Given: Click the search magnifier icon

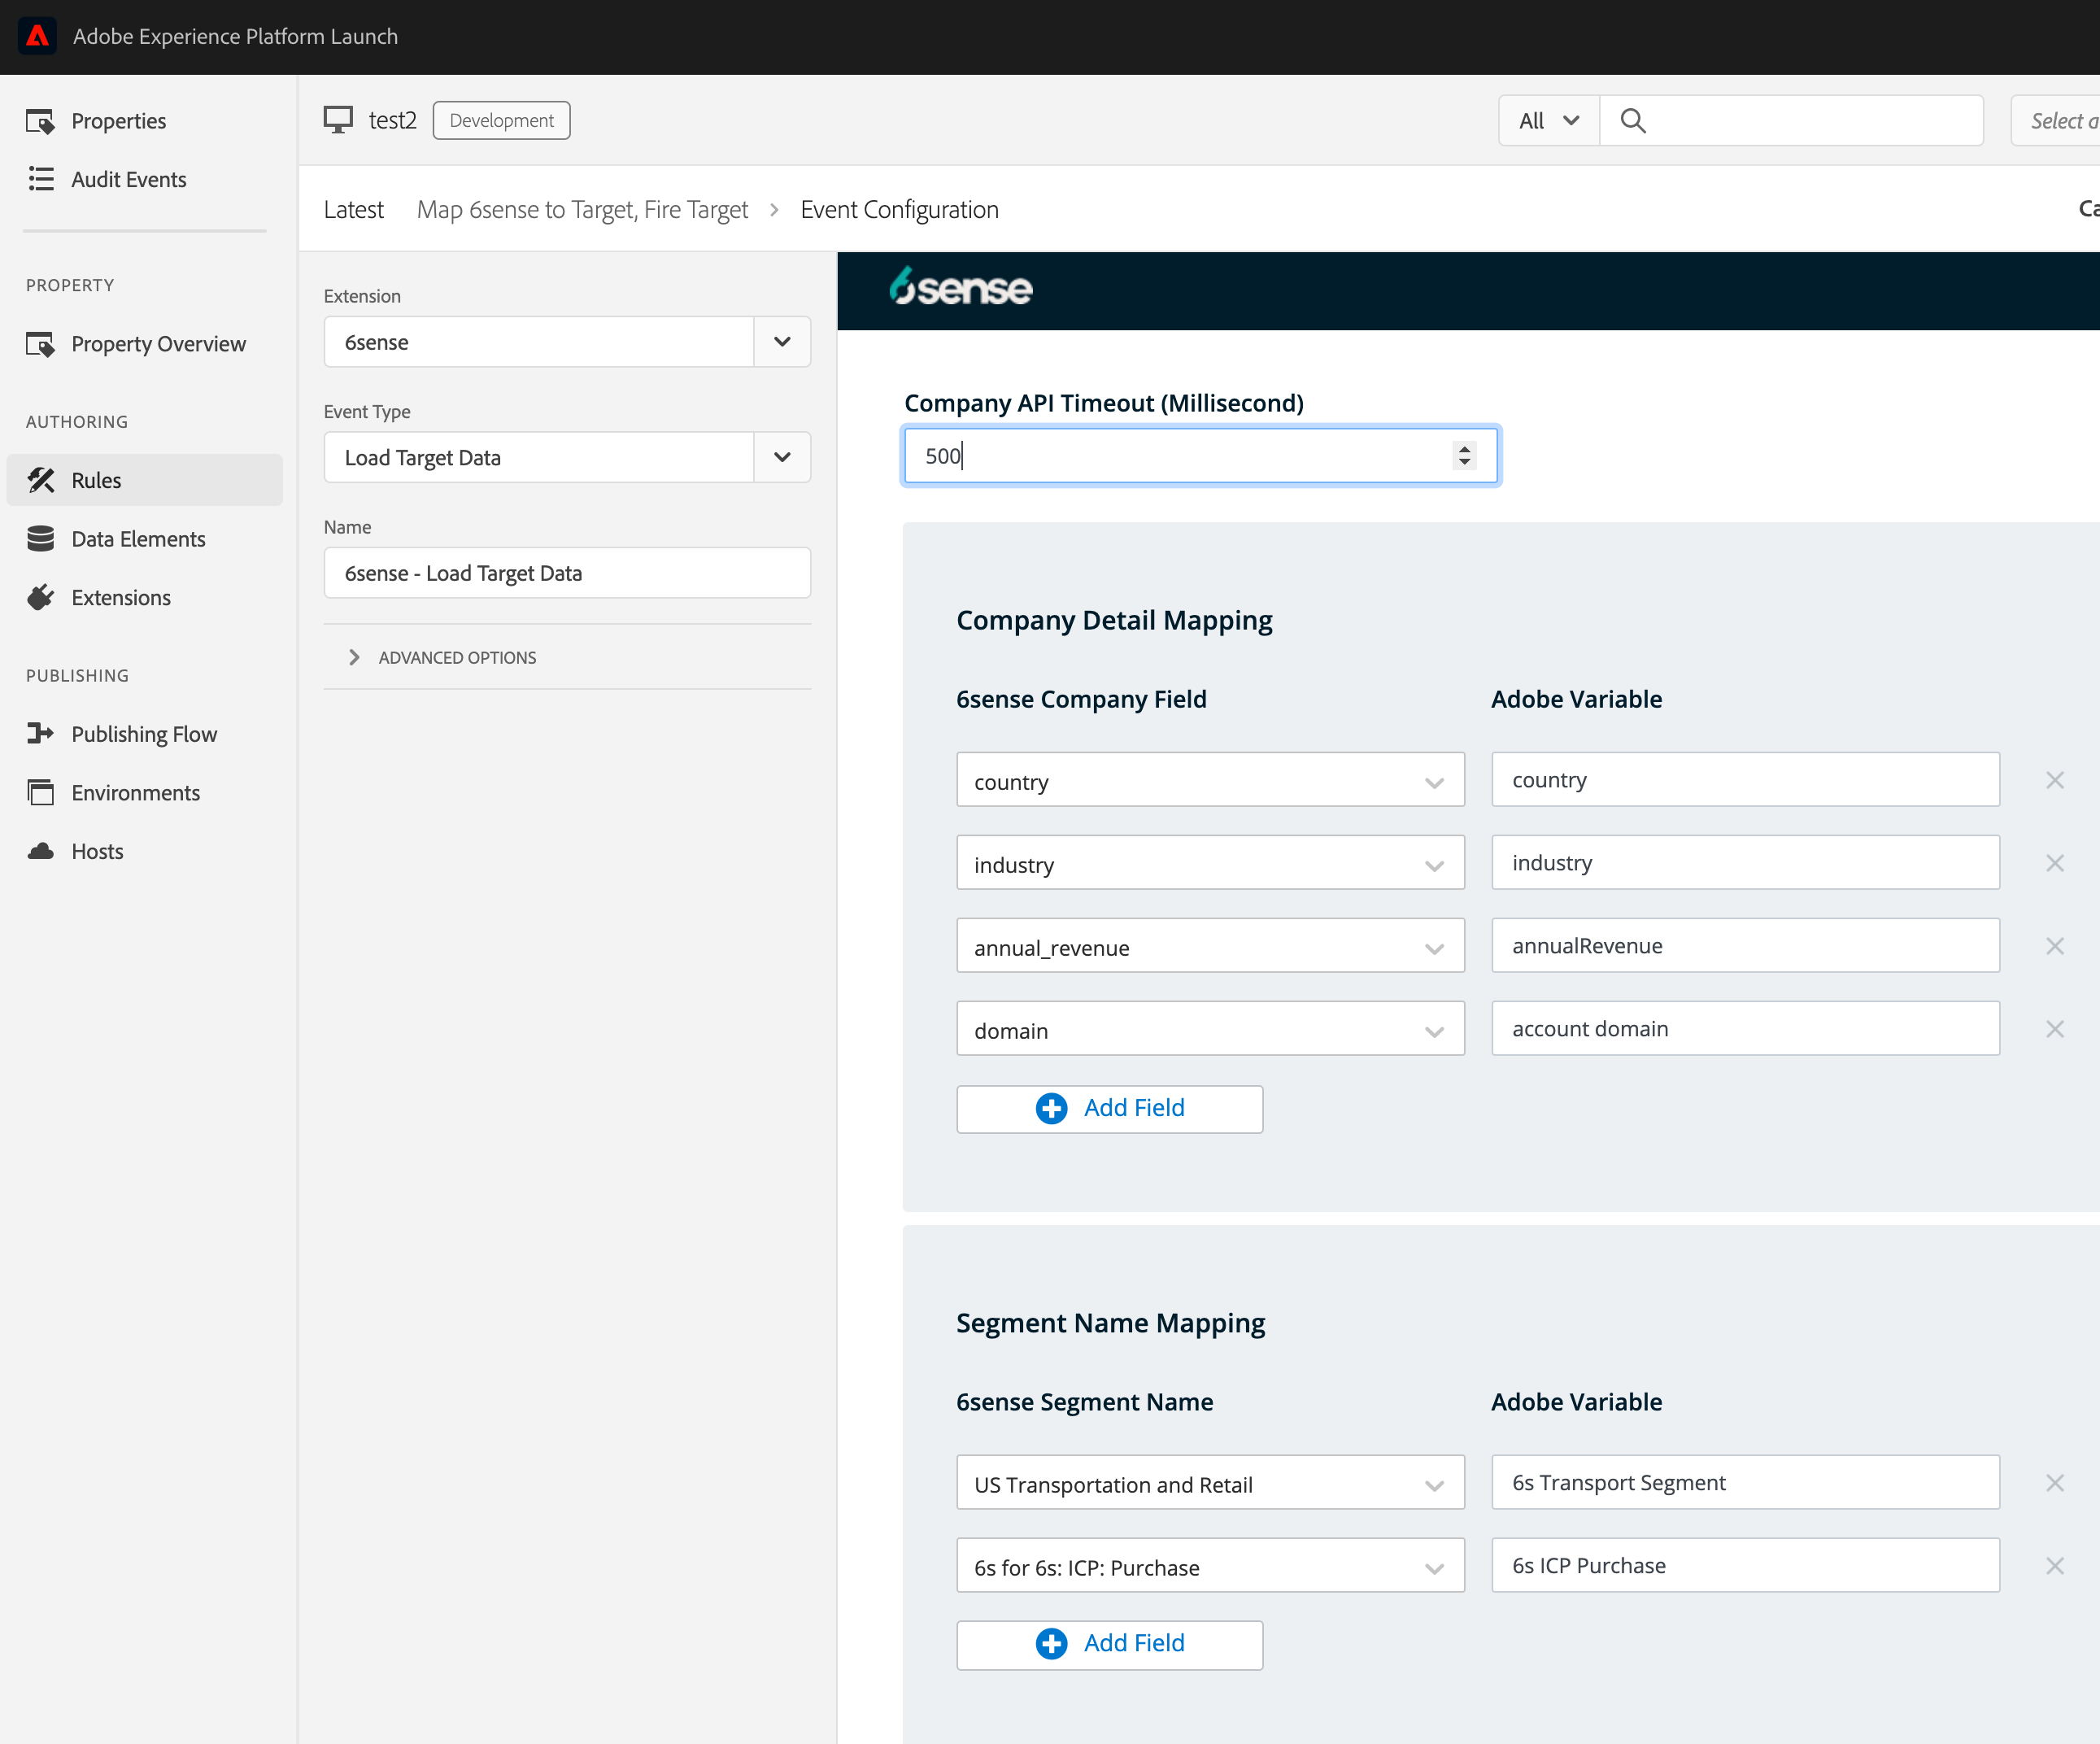Looking at the screenshot, I should (x=1633, y=121).
